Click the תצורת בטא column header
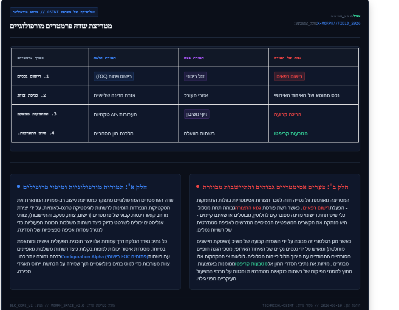Image resolution: width=399 pixels, height=310 pixels. (x=194, y=58)
